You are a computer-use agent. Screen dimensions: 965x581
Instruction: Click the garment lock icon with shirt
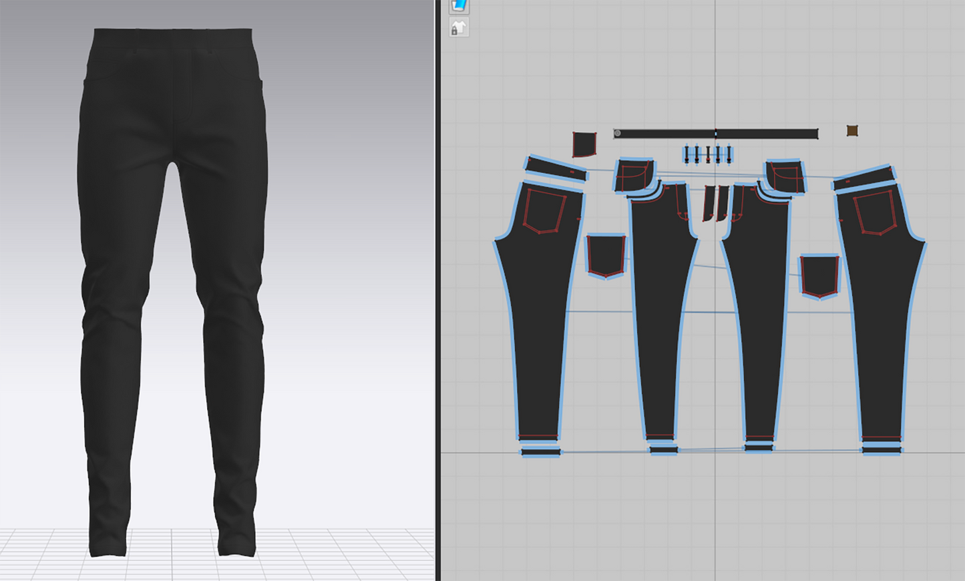click(458, 28)
